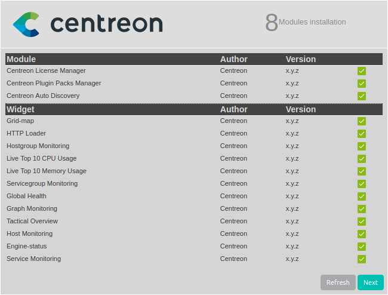Click the Module column header
388x295 pixels.
(21, 59)
